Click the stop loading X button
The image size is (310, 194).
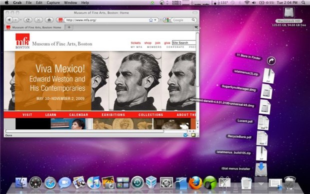coord(38,20)
